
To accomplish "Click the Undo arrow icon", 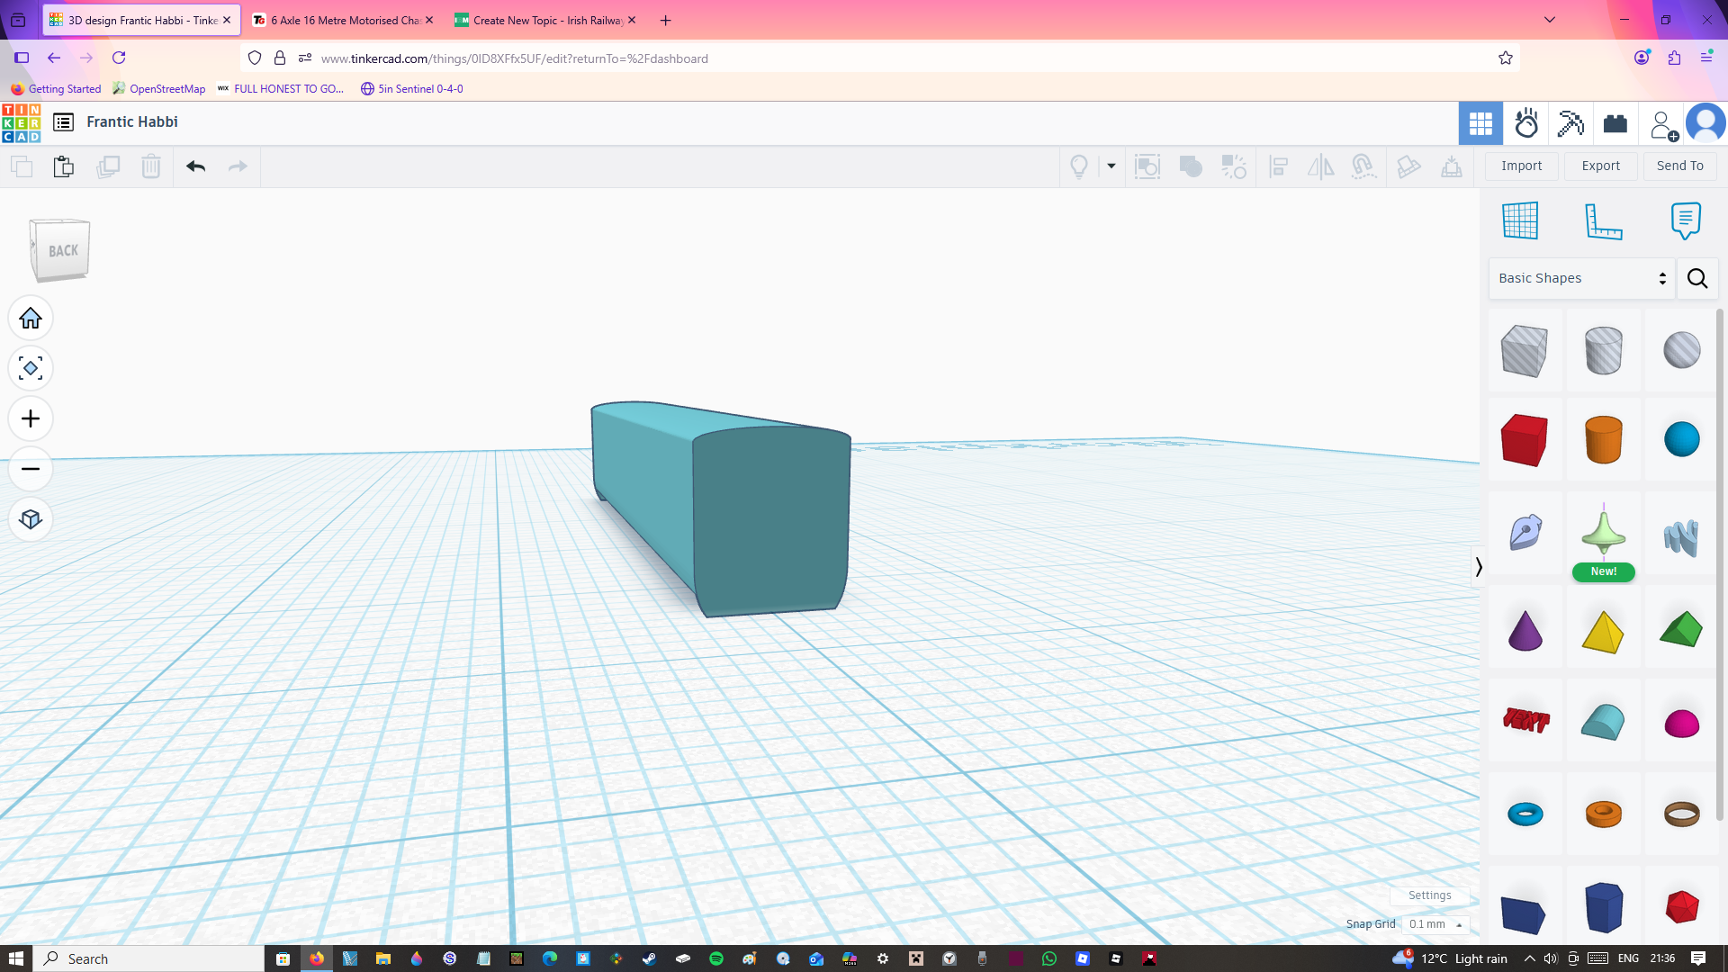I will (195, 166).
